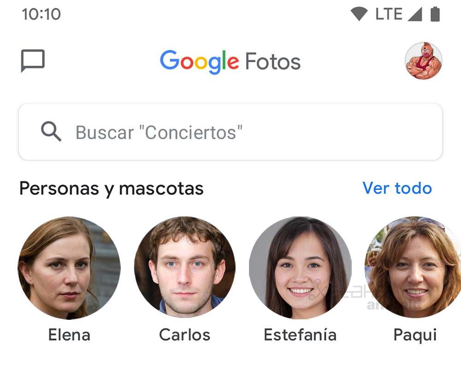Viewport: 461px width, 378px height.
Task: Tap the clock showing 10:10
Action: point(41,13)
